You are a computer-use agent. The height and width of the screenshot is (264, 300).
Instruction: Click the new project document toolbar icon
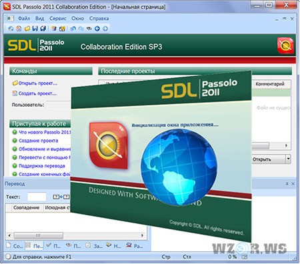19,29
